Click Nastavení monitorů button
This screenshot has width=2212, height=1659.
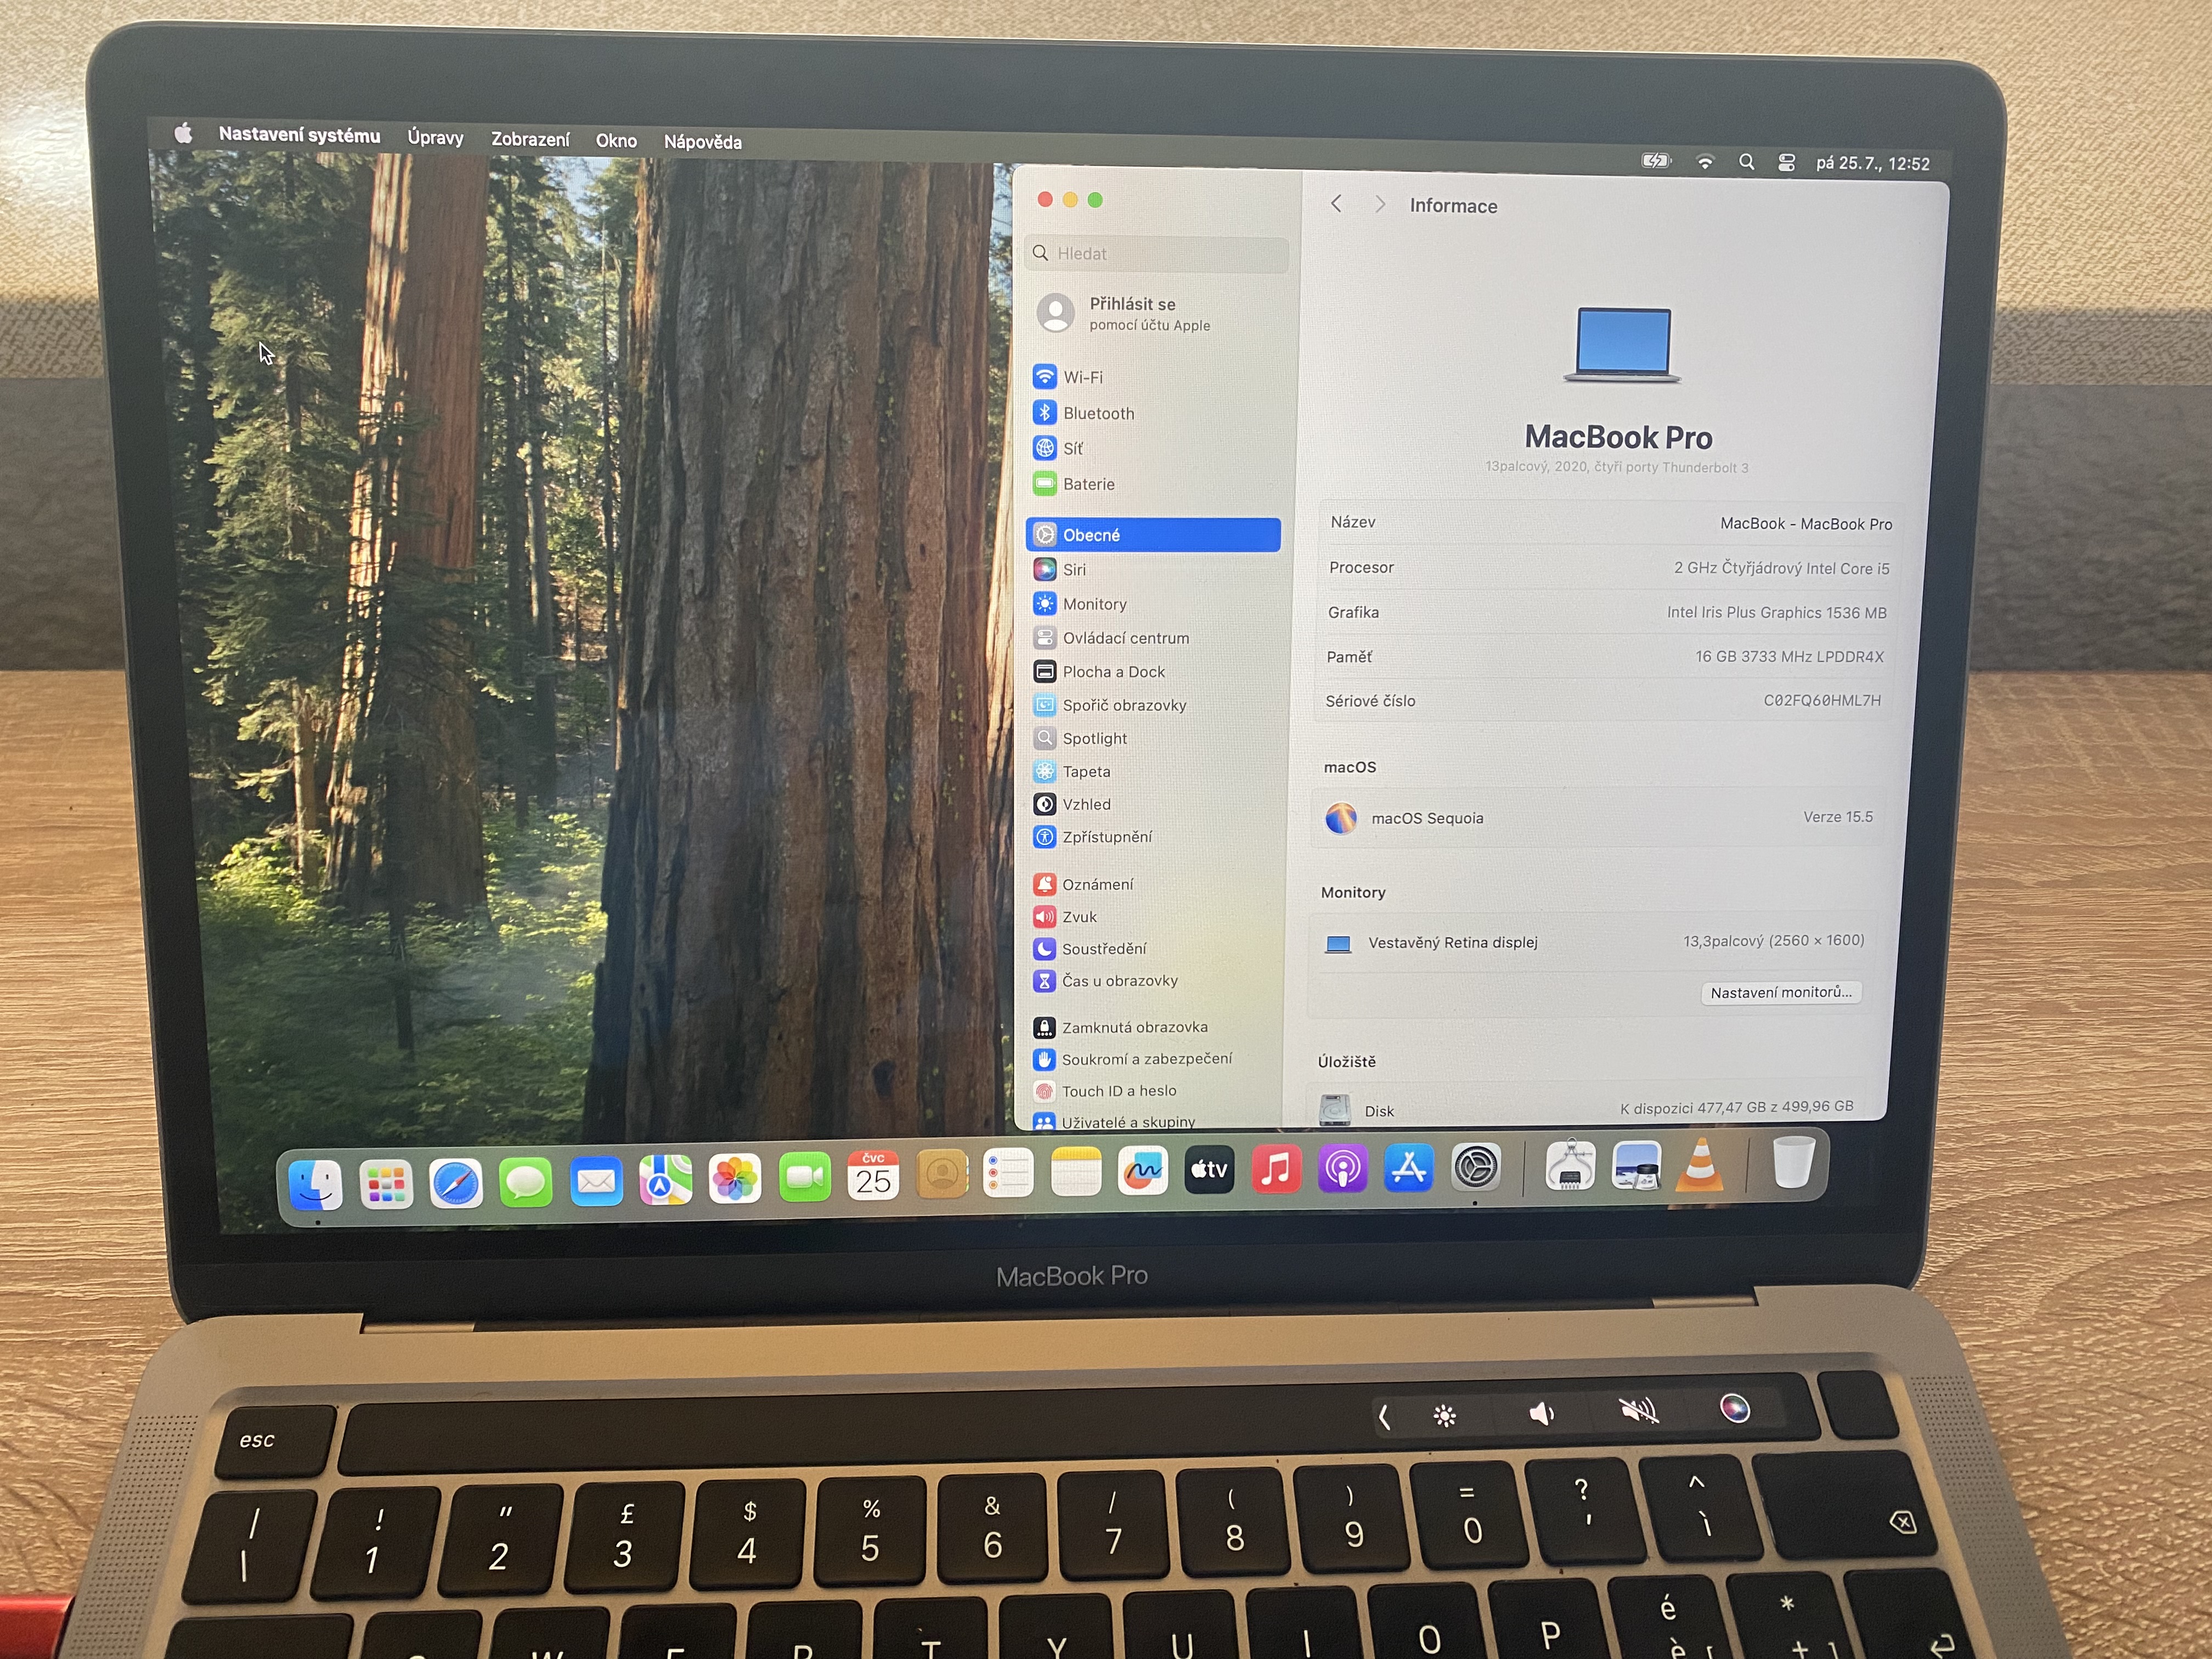(1780, 992)
